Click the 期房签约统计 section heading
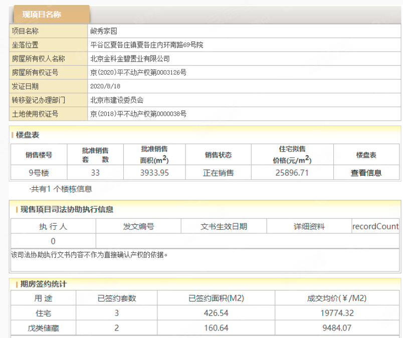 click(43, 284)
